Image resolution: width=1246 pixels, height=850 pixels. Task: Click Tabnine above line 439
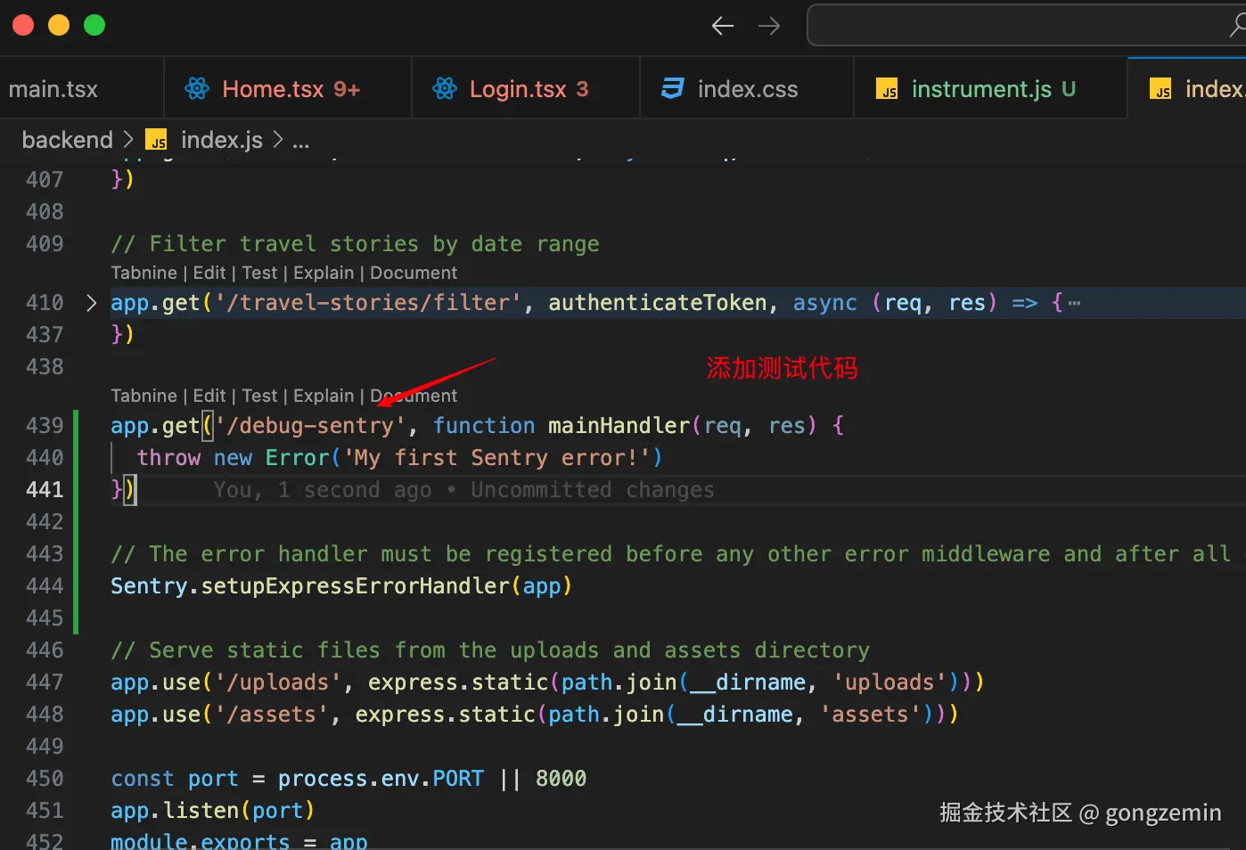pyautogui.click(x=143, y=396)
